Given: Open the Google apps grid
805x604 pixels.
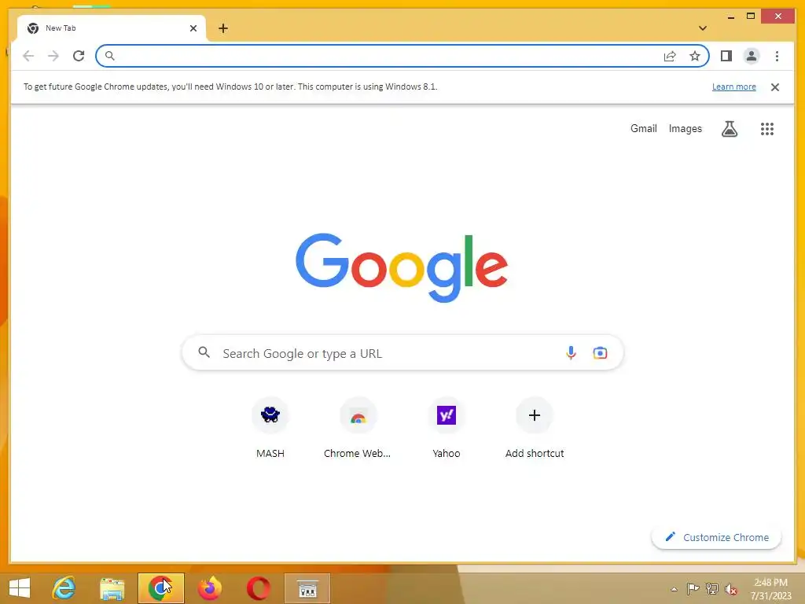Looking at the screenshot, I should 767,129.
